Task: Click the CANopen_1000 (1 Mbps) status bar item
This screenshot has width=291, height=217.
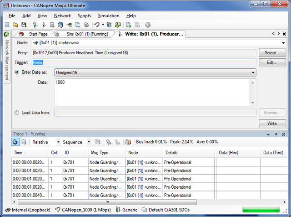Action: pos(83,210)
